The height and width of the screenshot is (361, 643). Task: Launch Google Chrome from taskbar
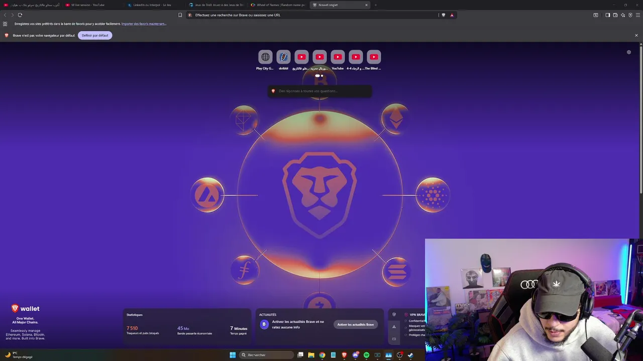(x=322, y=355)
